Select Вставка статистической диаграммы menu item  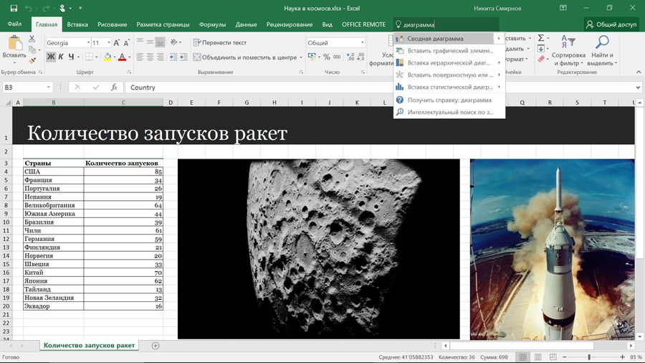pyautogui.click(x=449, y=87)
